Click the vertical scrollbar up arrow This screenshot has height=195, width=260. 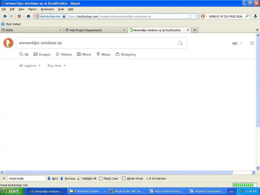click(x=258, y=35)
